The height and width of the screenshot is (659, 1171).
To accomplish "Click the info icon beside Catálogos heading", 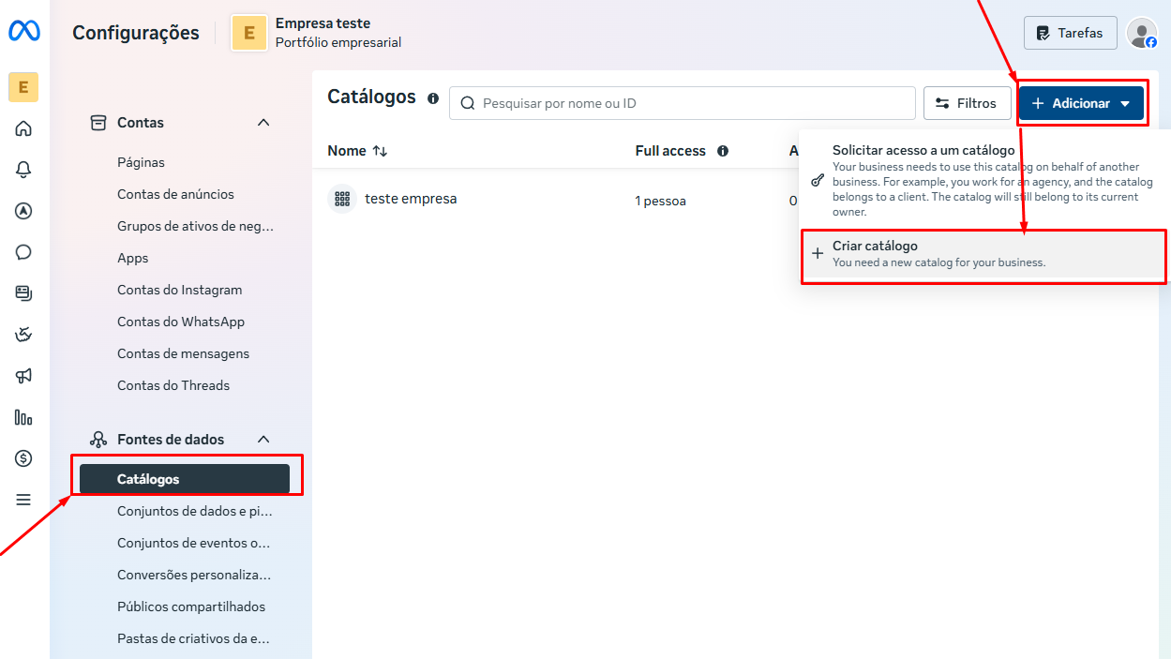I will coord(433,98).
